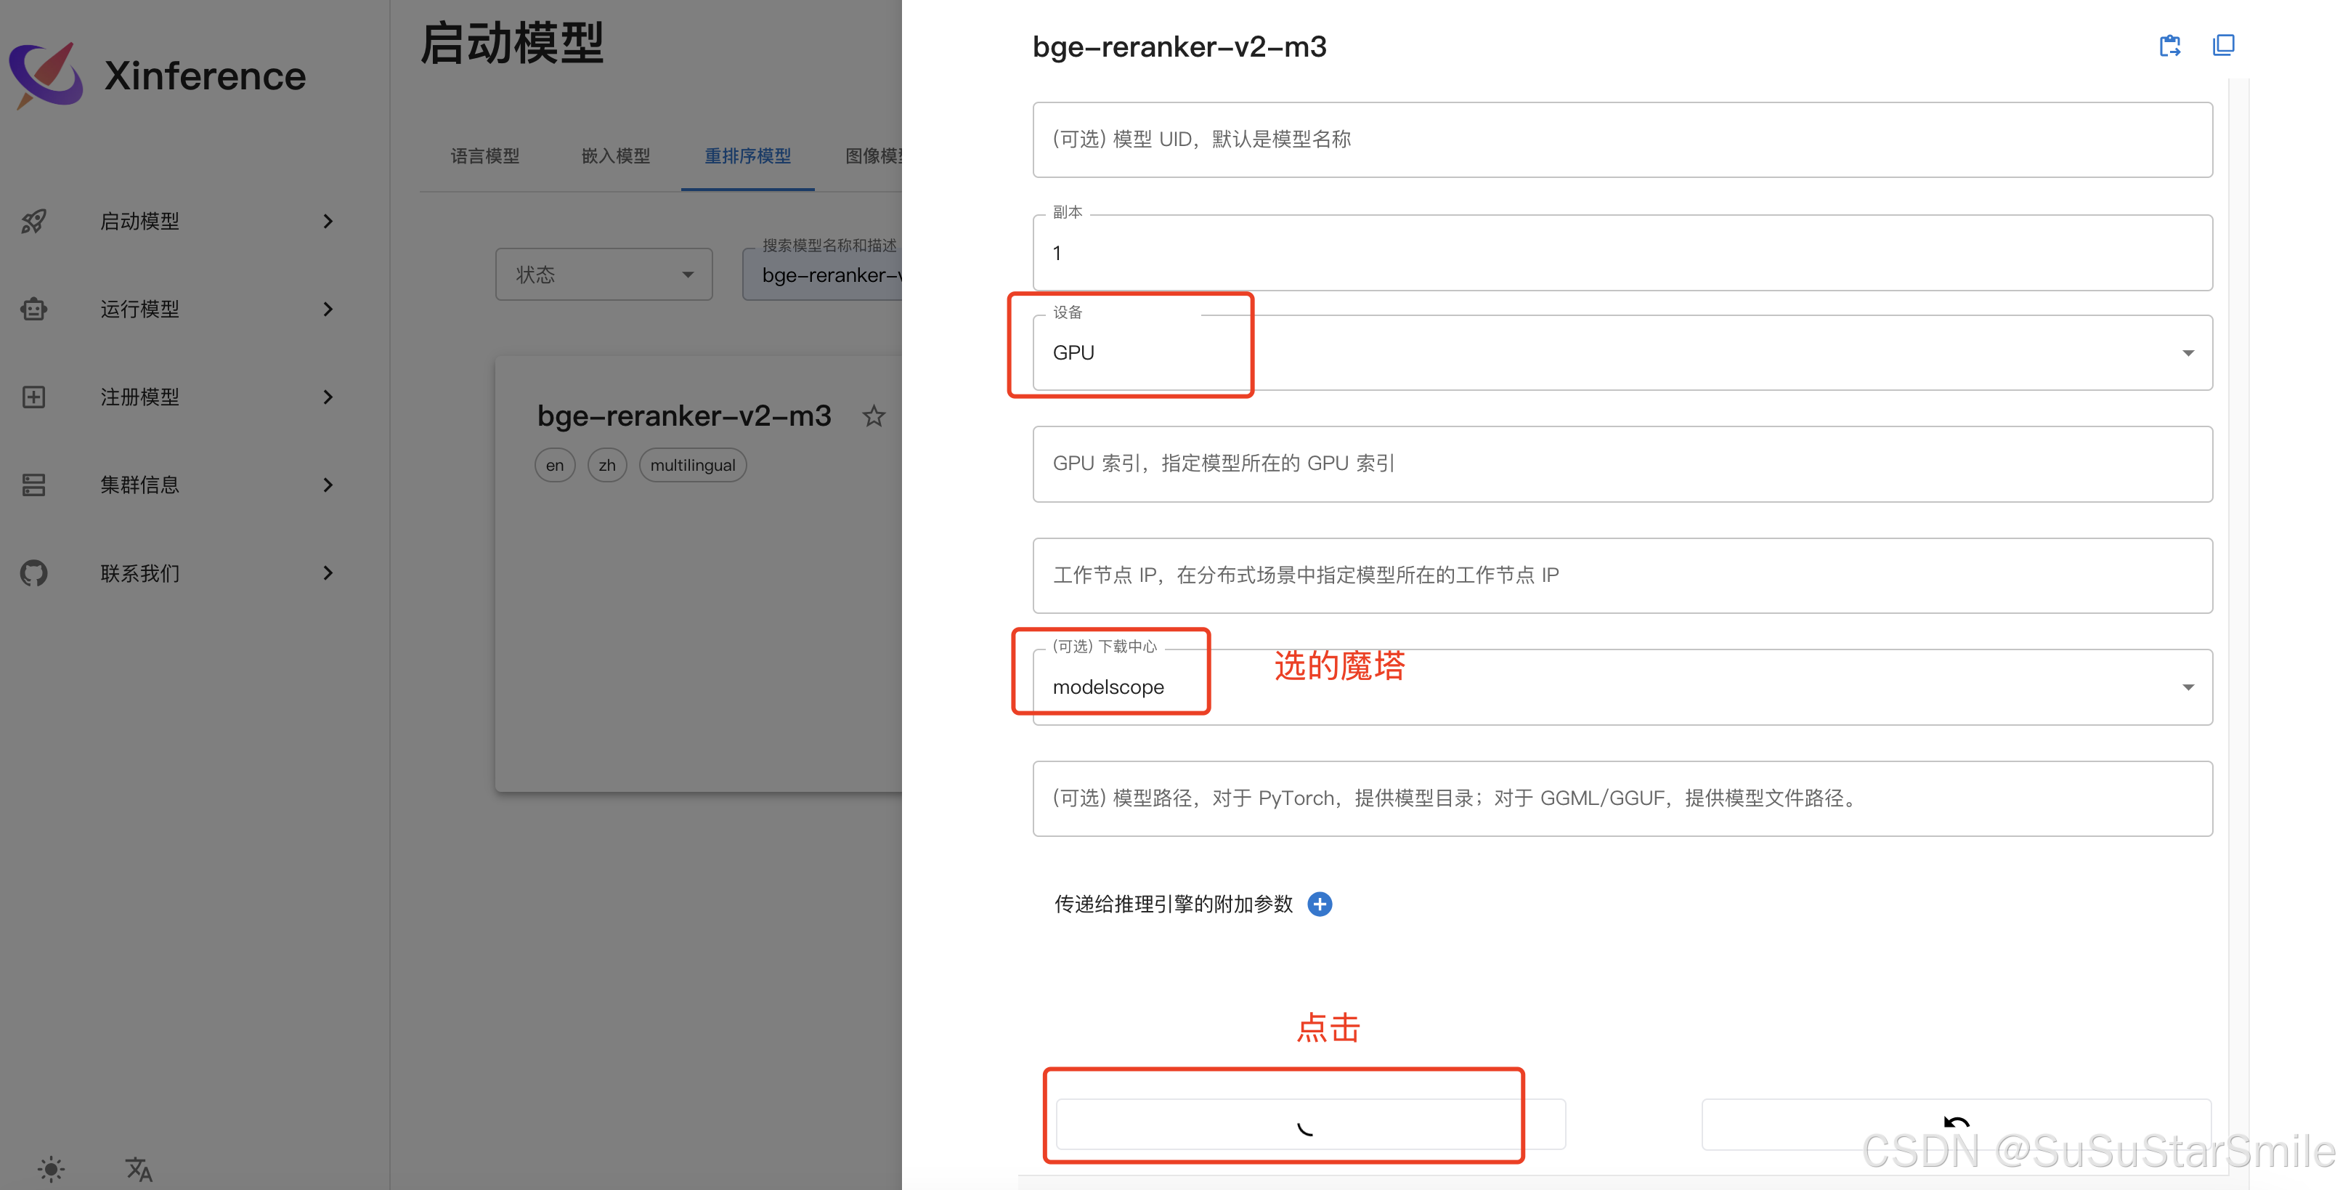The image size is (2340, 1190).
Task: Click the undo arrow reset button
Action: click(1957, 1125)
